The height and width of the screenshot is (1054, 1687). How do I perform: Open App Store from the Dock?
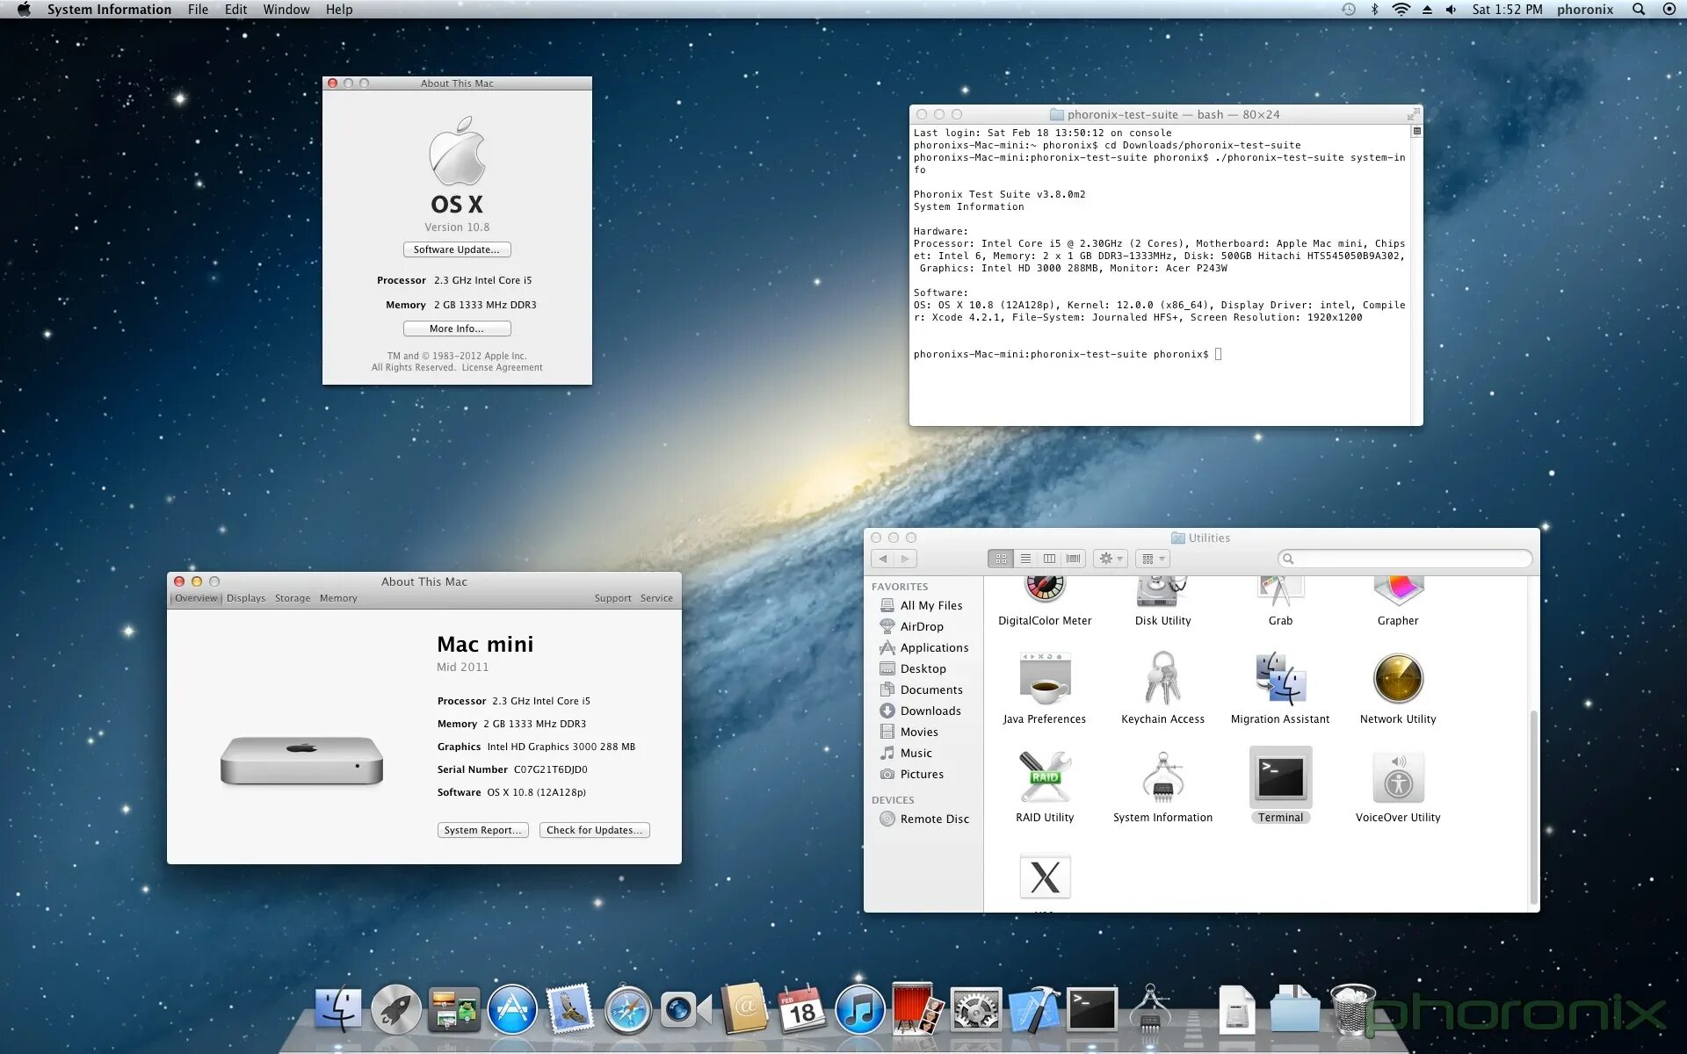(x=512, y=1008)
